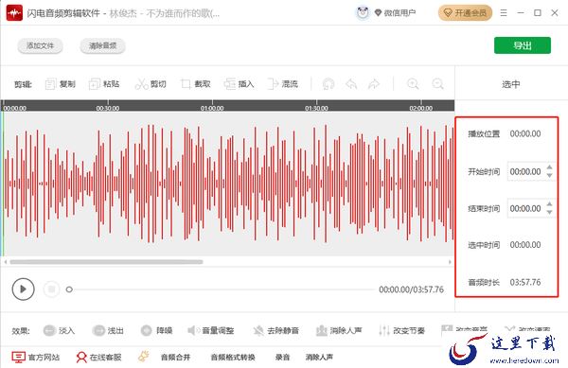Image resolution: width=568 pixels, height=368 pixels.
Task: Click the scrollbar right arrow under waveform
Action: coord(450,262)
